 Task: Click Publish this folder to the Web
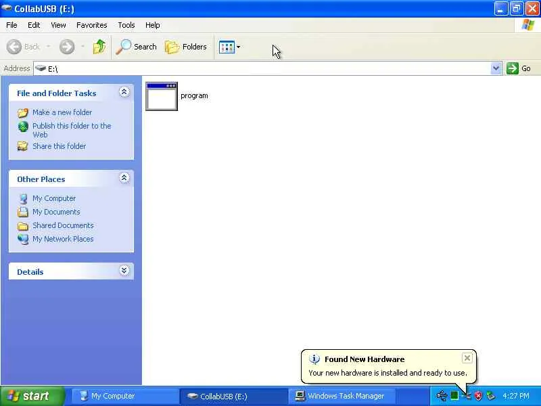click(x=72, y=130)
